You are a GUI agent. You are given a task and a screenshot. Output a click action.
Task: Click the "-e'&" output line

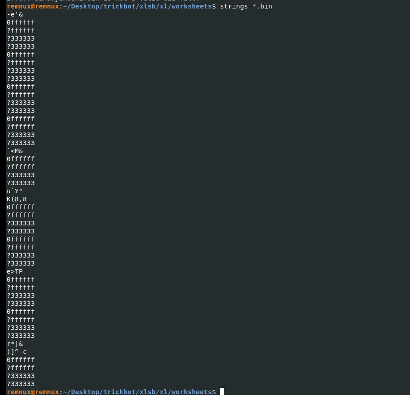tap(15, 14)
